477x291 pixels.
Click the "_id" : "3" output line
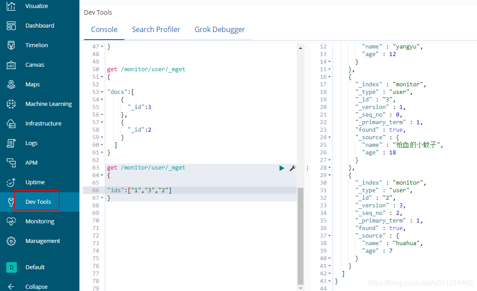tap(375, 100)
